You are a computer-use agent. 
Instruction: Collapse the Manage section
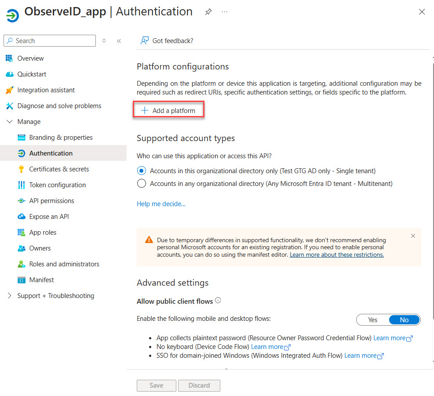coord(10,122)
